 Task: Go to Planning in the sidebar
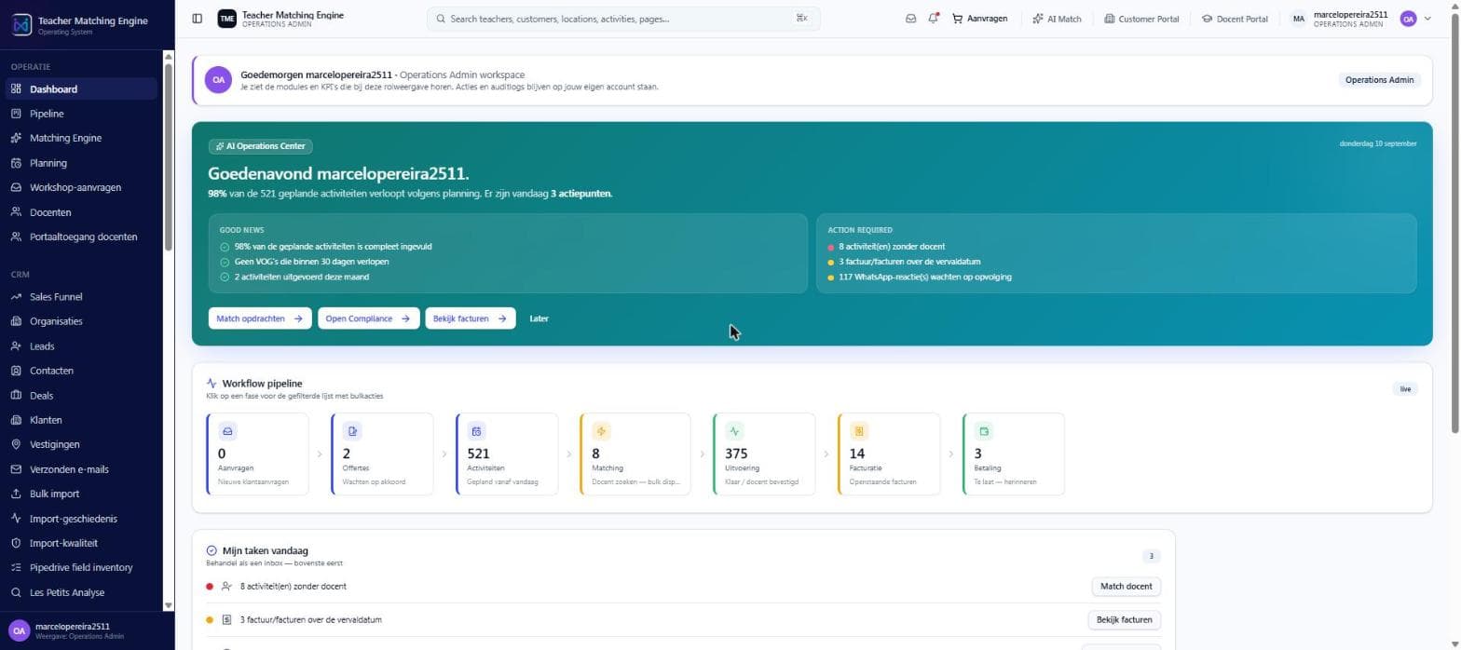pos(81,163)
